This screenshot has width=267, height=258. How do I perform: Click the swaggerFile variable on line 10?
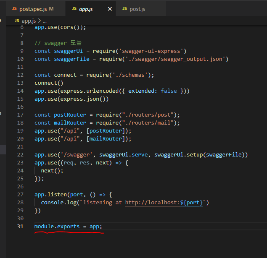[x=71, y=59]
